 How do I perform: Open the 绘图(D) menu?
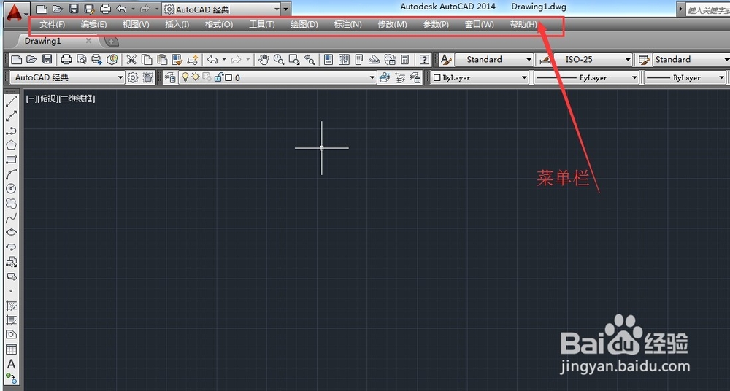click(304, 25)
